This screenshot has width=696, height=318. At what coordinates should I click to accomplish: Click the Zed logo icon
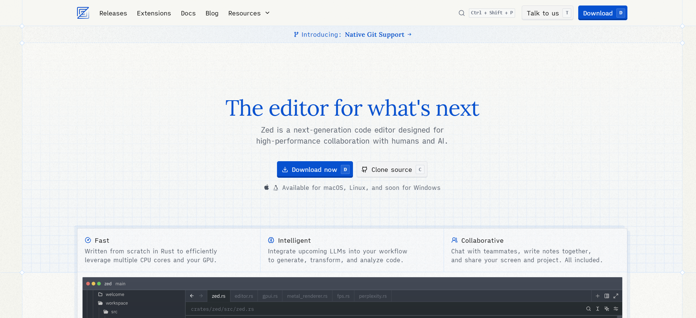[83, 13]
